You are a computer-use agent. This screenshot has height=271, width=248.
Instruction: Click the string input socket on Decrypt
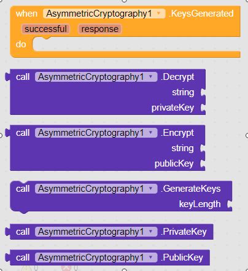(203, 92)
